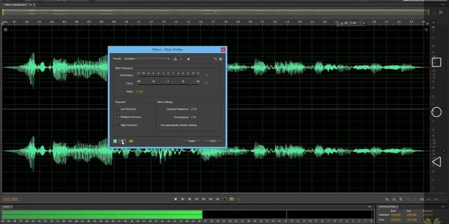Click the current time display 0:03.388
The image size is (449, 224).
point(10,199)
